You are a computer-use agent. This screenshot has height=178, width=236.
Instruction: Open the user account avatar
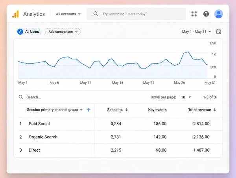tap(219, 14)
